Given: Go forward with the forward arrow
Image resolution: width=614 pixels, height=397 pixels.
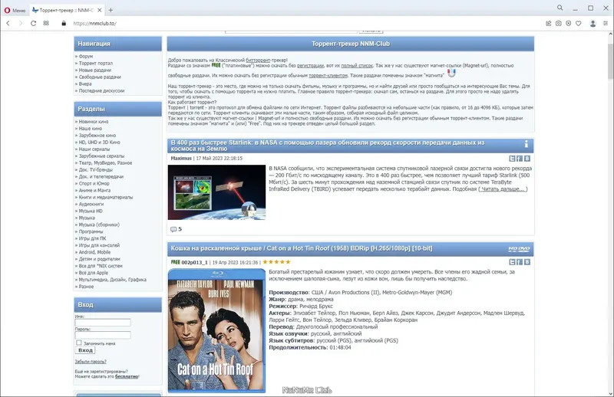Looking at the screenshot, I should [x=21, y=24].
